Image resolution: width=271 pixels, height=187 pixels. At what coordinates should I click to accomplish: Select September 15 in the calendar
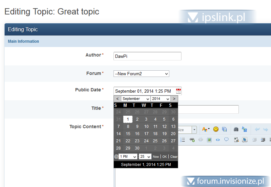pyautogui.click(x=128, y=134)
